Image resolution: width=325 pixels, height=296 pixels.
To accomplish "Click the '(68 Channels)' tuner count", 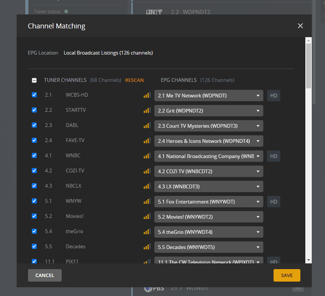I will 106,80.
